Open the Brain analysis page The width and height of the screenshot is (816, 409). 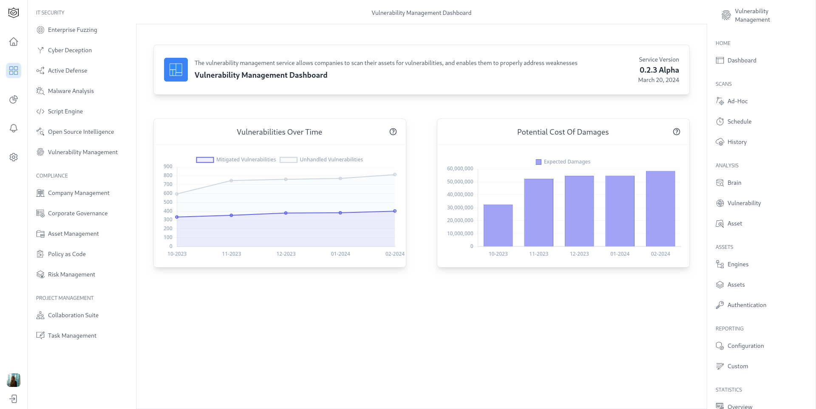(x=734, y=183)
